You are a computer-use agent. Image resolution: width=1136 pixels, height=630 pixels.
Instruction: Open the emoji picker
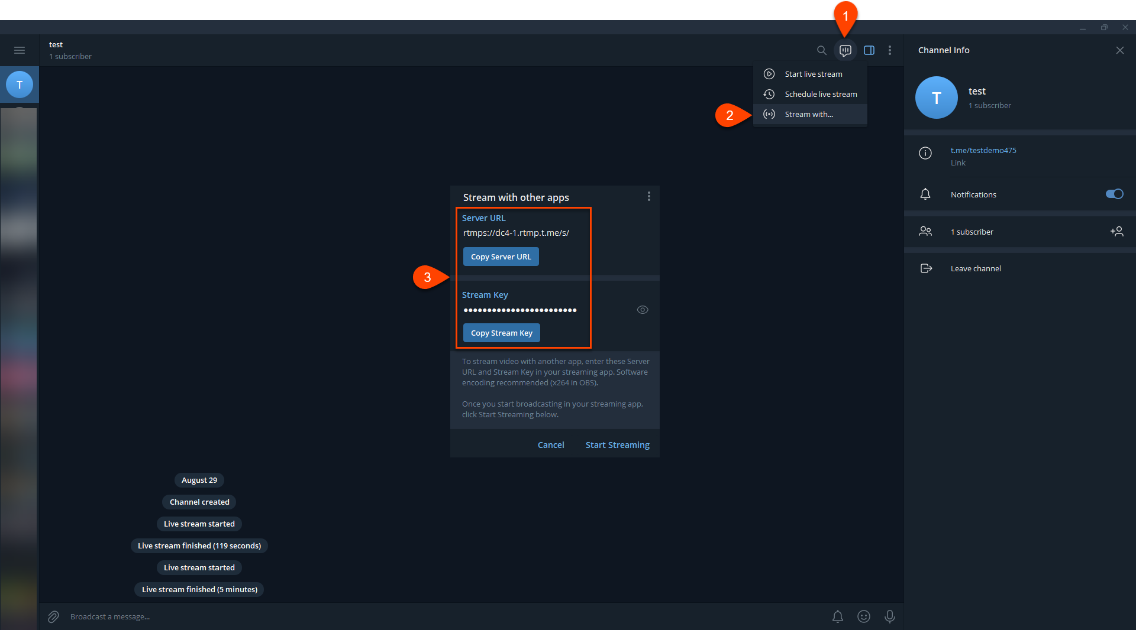pyautogui.click(x=864, y=616)
